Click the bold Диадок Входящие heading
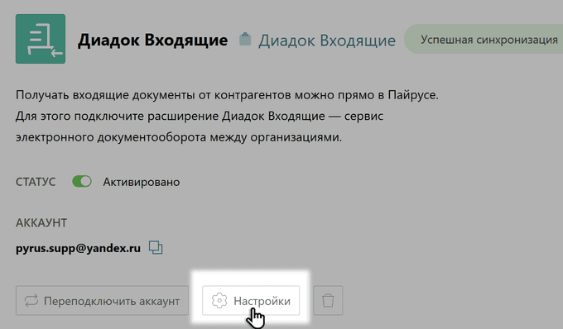 [x=152, y=41]
